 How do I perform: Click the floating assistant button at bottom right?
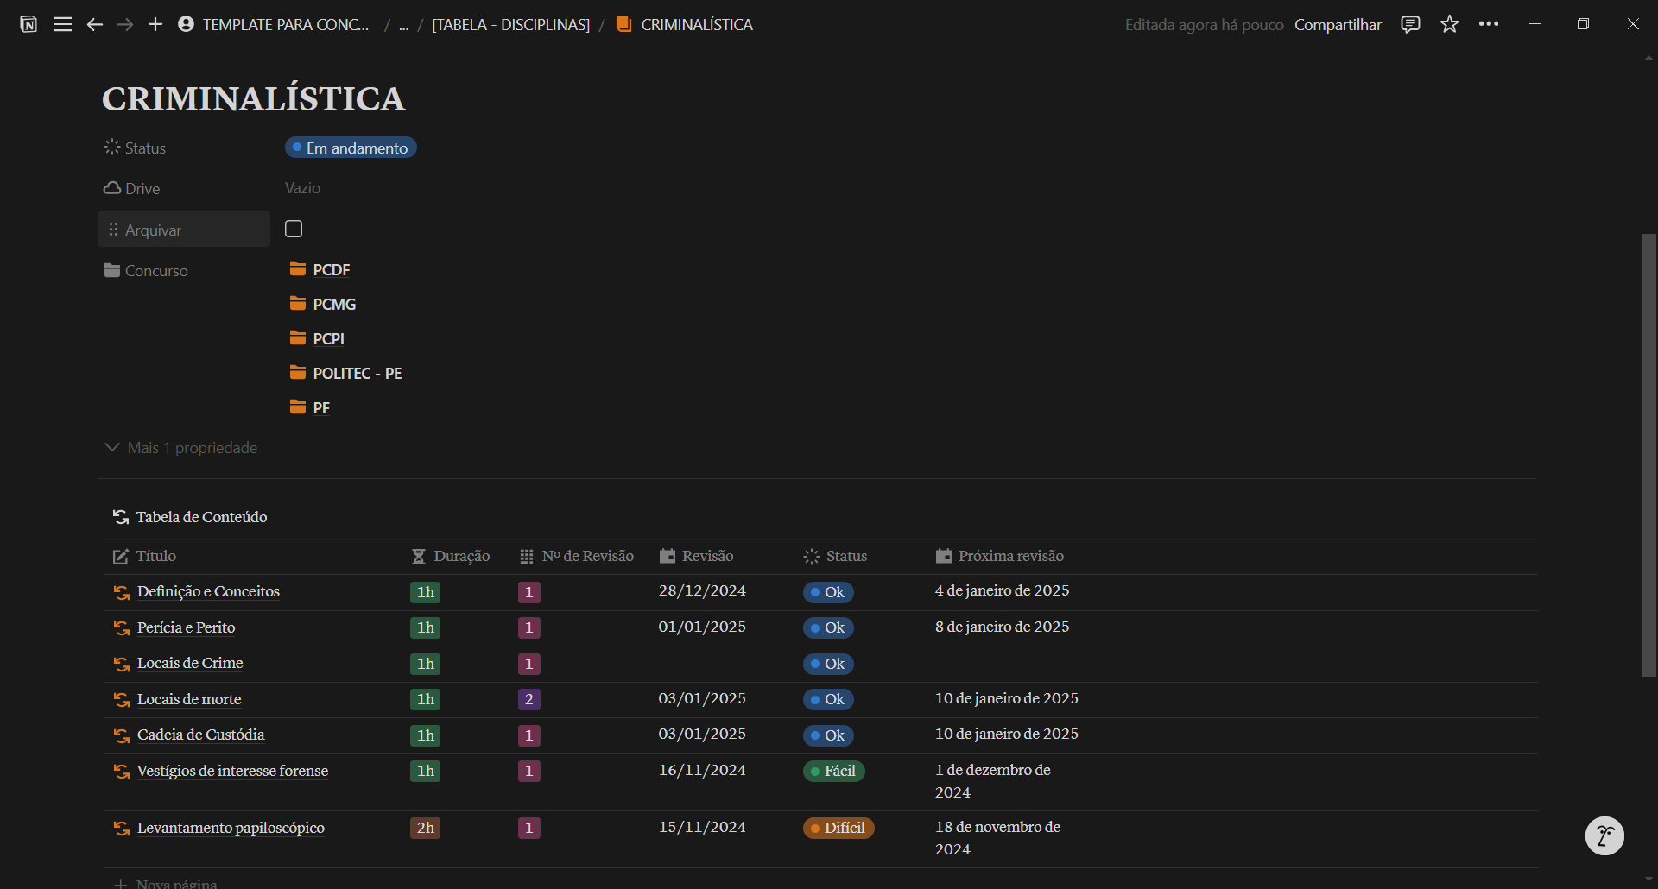click(1604, 835)
